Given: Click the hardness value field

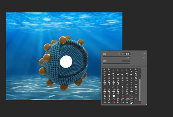Looking at the screenshot, I should [126, 61].
